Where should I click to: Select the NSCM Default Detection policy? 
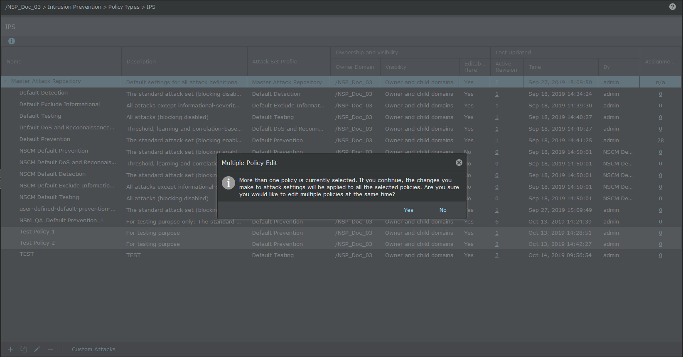[x=52, y=174]
